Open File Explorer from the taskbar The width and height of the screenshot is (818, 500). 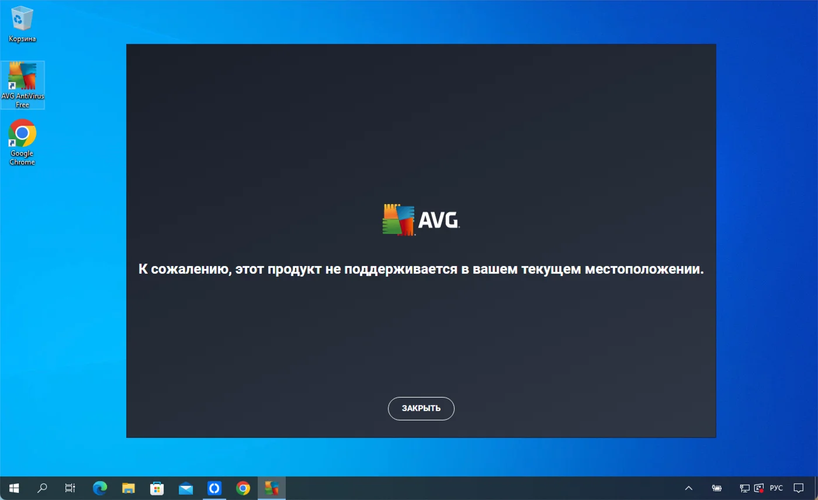pyautogui.click(x=129, y=488)
